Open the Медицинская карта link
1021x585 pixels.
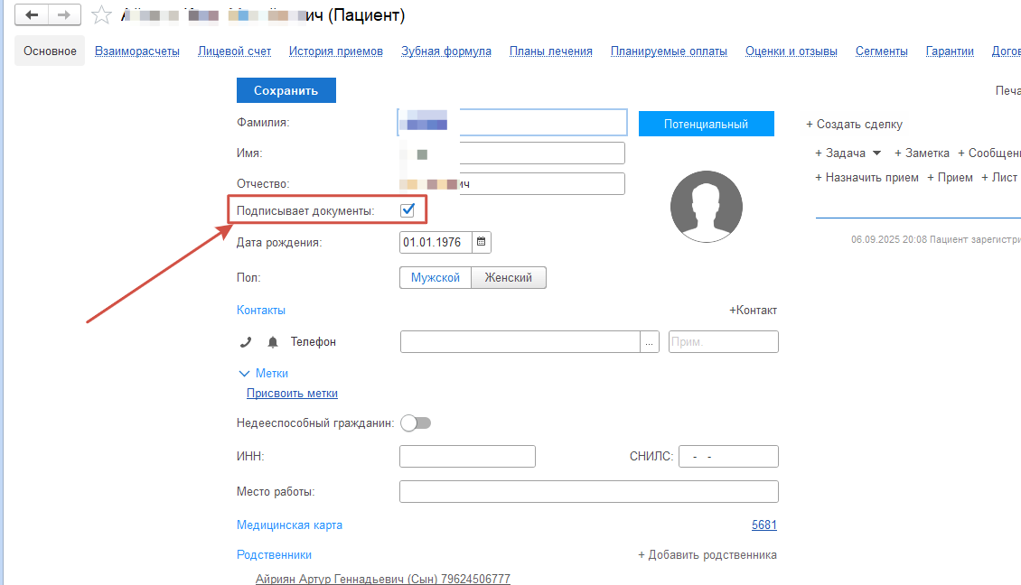(289, 525)
